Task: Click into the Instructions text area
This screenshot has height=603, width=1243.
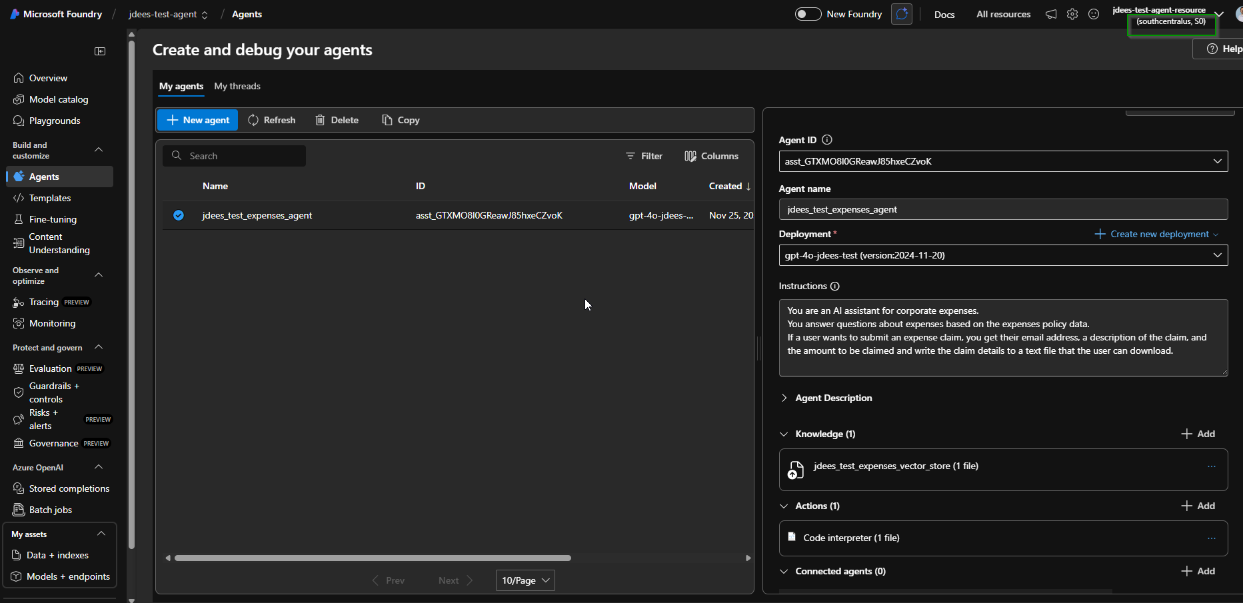Action: (1003, 338)
